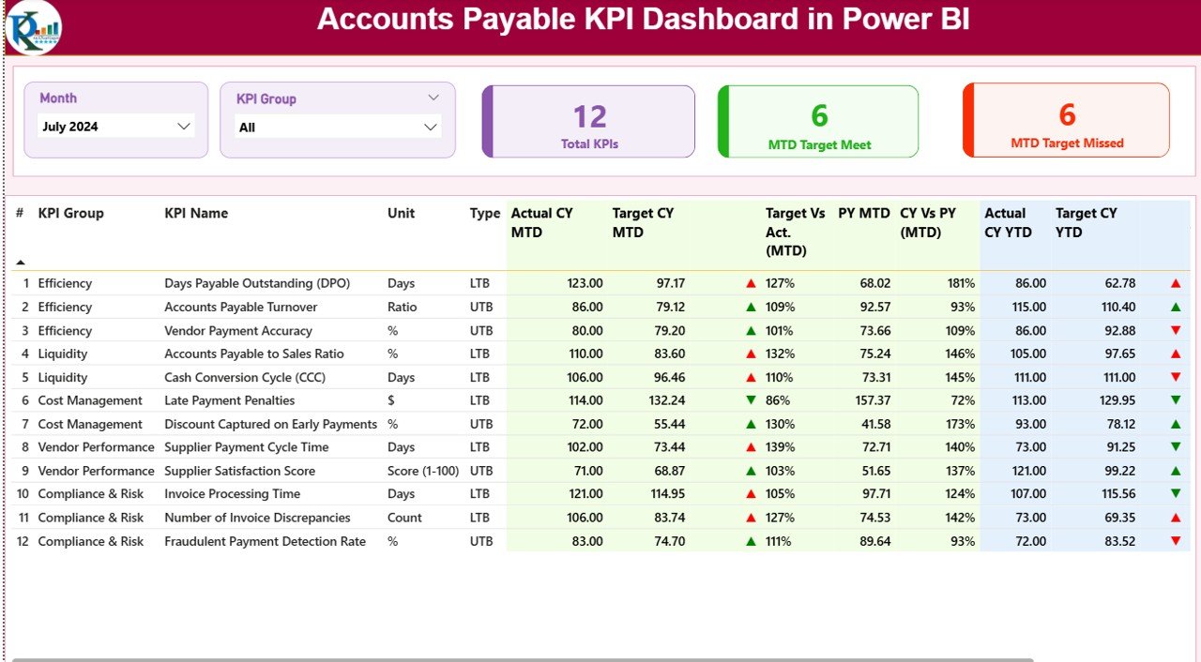This screenshot has width=1201, height=662.
Task: Collapse the KPI Group slicer header chevron
Action: click(433, 97)
